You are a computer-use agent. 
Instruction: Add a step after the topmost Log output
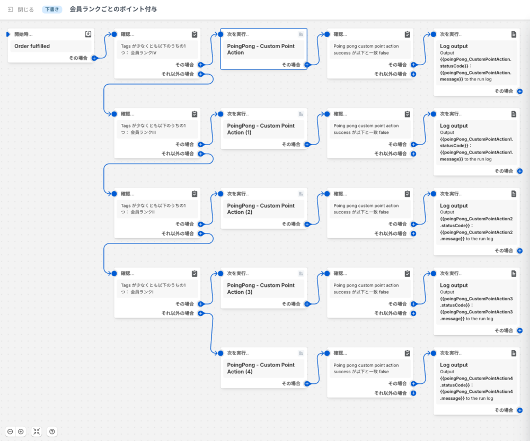point(520,91)
